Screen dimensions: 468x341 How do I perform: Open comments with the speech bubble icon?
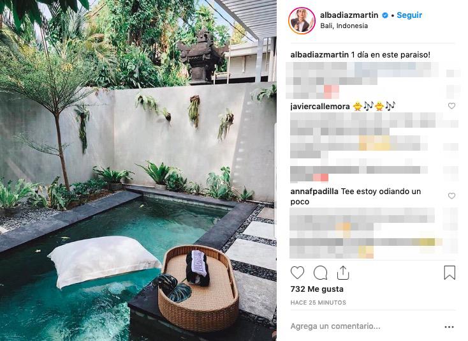pyautogui.click(x=321, y=273)
